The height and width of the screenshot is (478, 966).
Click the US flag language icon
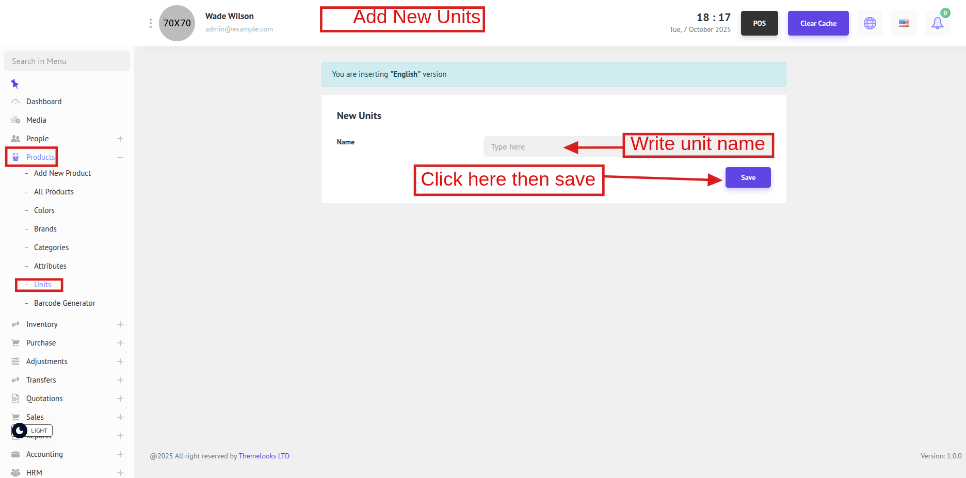[x=904, y=23]
